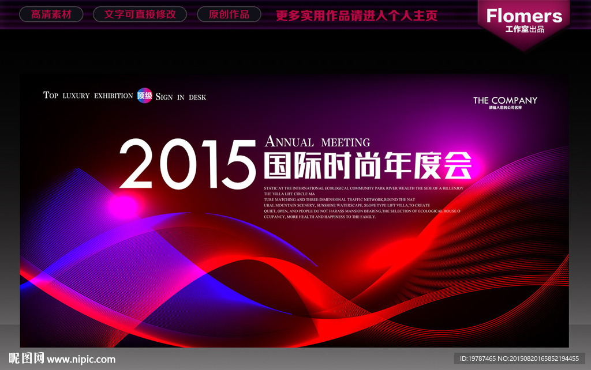Click the 昵图网 logo
591x370 pixels.
27,358
